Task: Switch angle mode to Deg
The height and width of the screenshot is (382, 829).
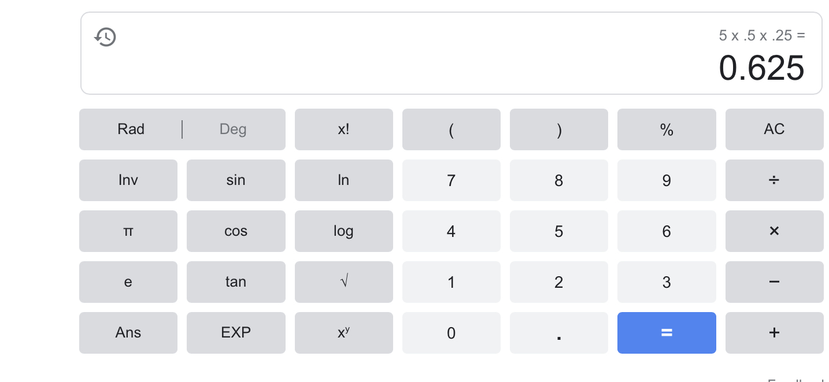Action: tap(233, 129)
